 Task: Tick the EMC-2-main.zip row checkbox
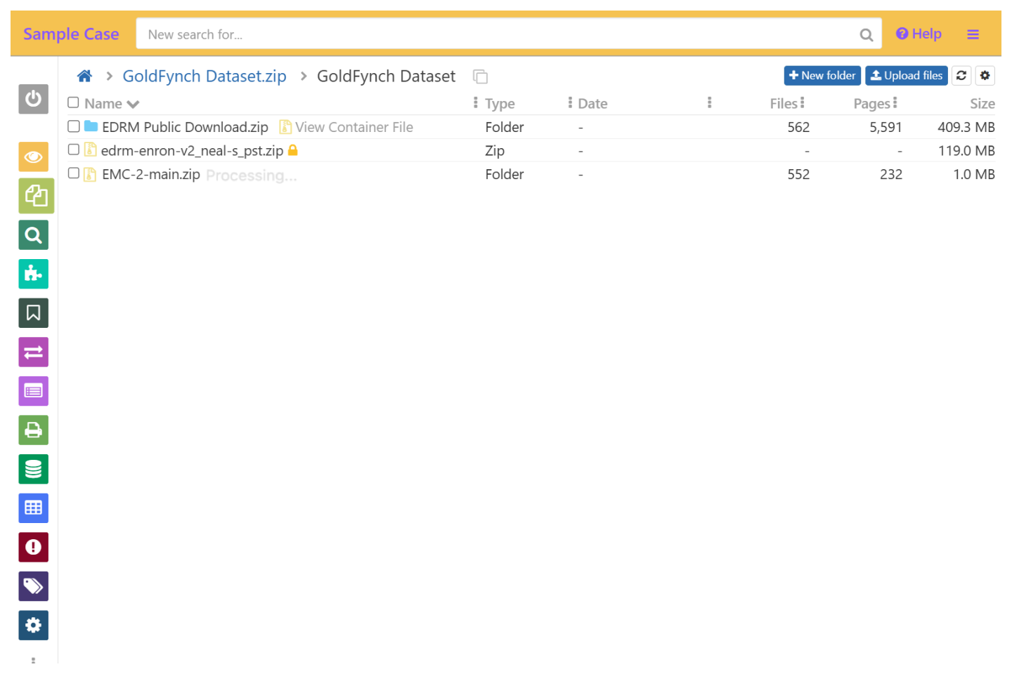pos(74,173)
